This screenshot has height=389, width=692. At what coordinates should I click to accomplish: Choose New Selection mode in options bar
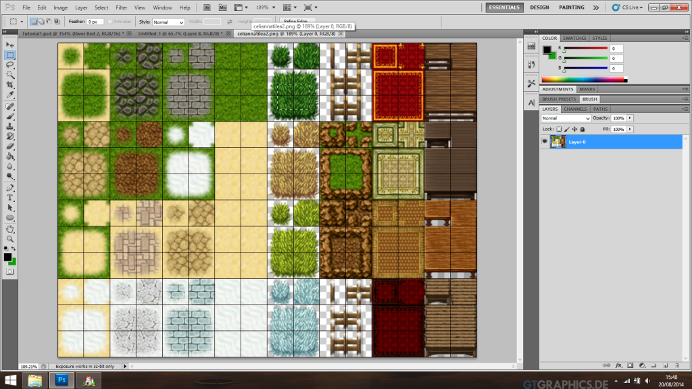click(34, 21)
